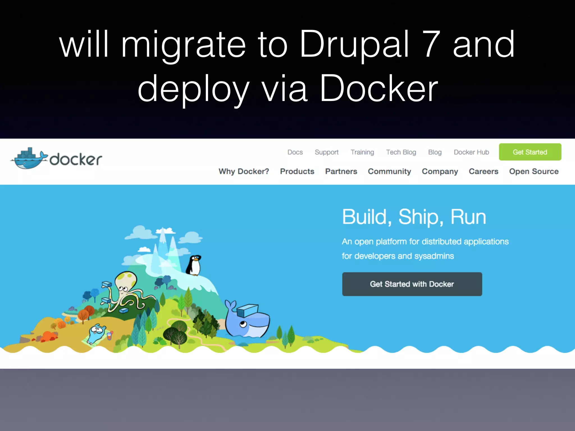Click the Build, Ship, Run headline
575x431 pixels.
[x=414, y=217]
